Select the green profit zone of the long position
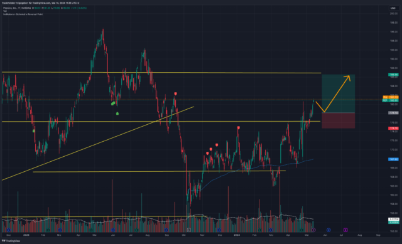The image size is (402, 244). point(338,93)
